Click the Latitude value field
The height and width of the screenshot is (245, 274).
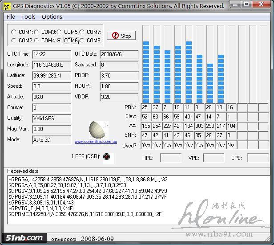(x=51, y=76)
